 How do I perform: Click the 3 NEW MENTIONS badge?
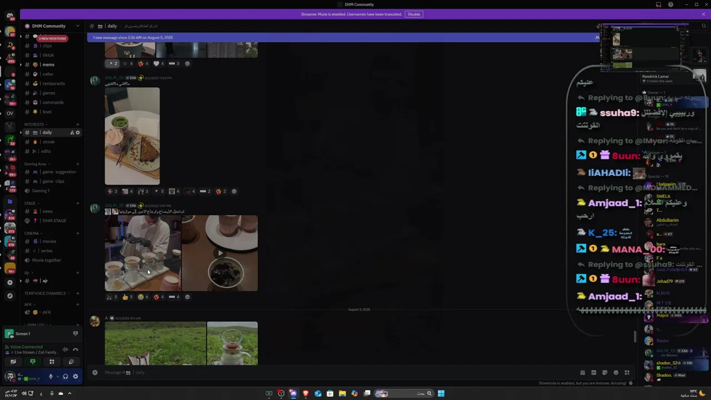point(53,38)
